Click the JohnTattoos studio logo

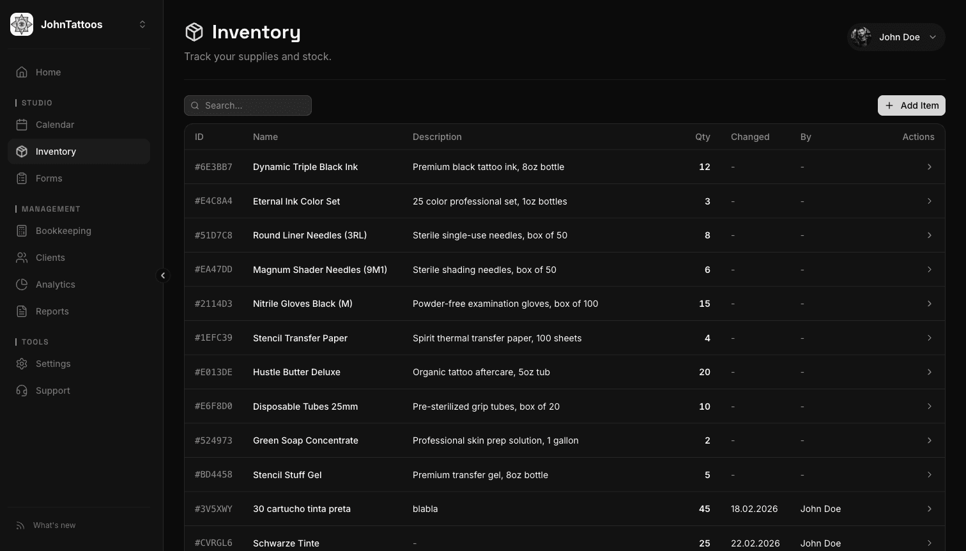(x=21, y=24)
